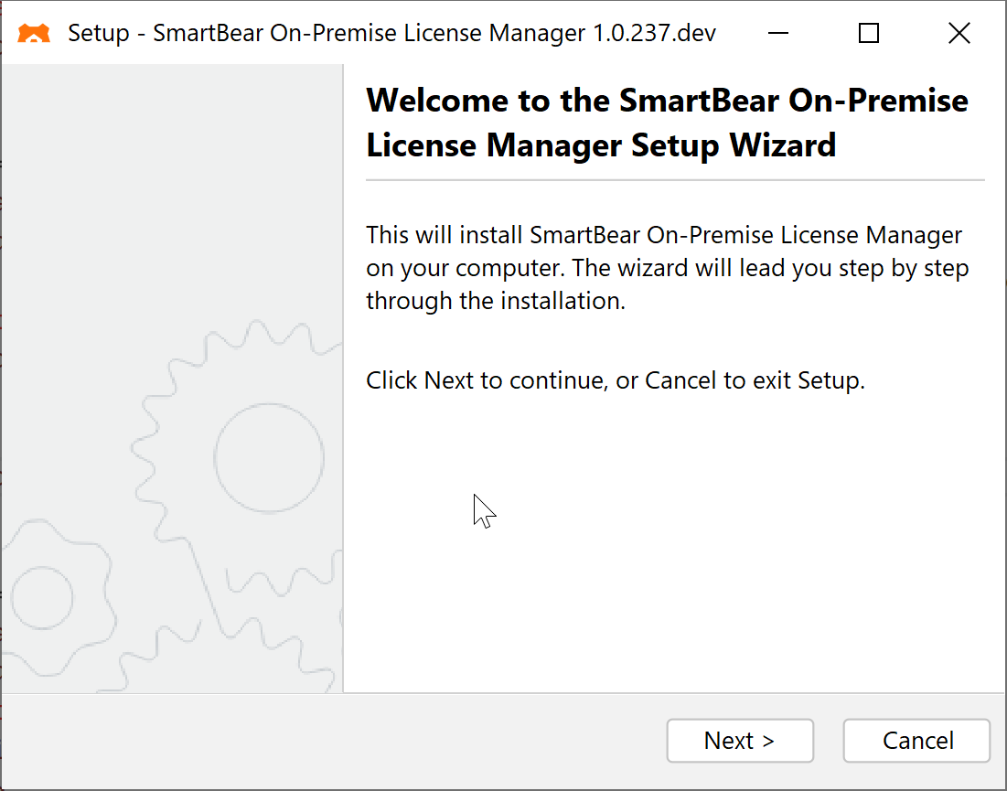Screen dimensions: 1007x791
Task: Click the SmartBear logo in the title bar
Action: click(34, 32)
